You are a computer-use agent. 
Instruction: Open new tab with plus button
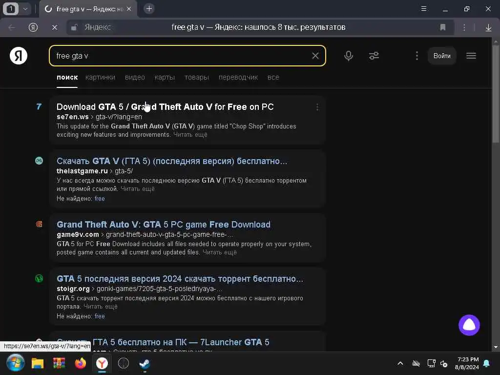tap(149, 9)
